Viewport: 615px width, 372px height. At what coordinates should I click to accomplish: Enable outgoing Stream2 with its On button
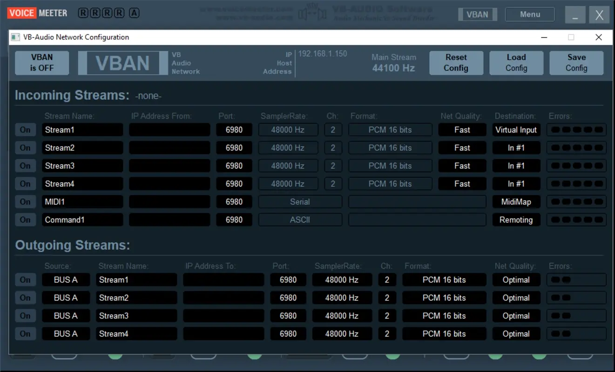click(25, 298)
